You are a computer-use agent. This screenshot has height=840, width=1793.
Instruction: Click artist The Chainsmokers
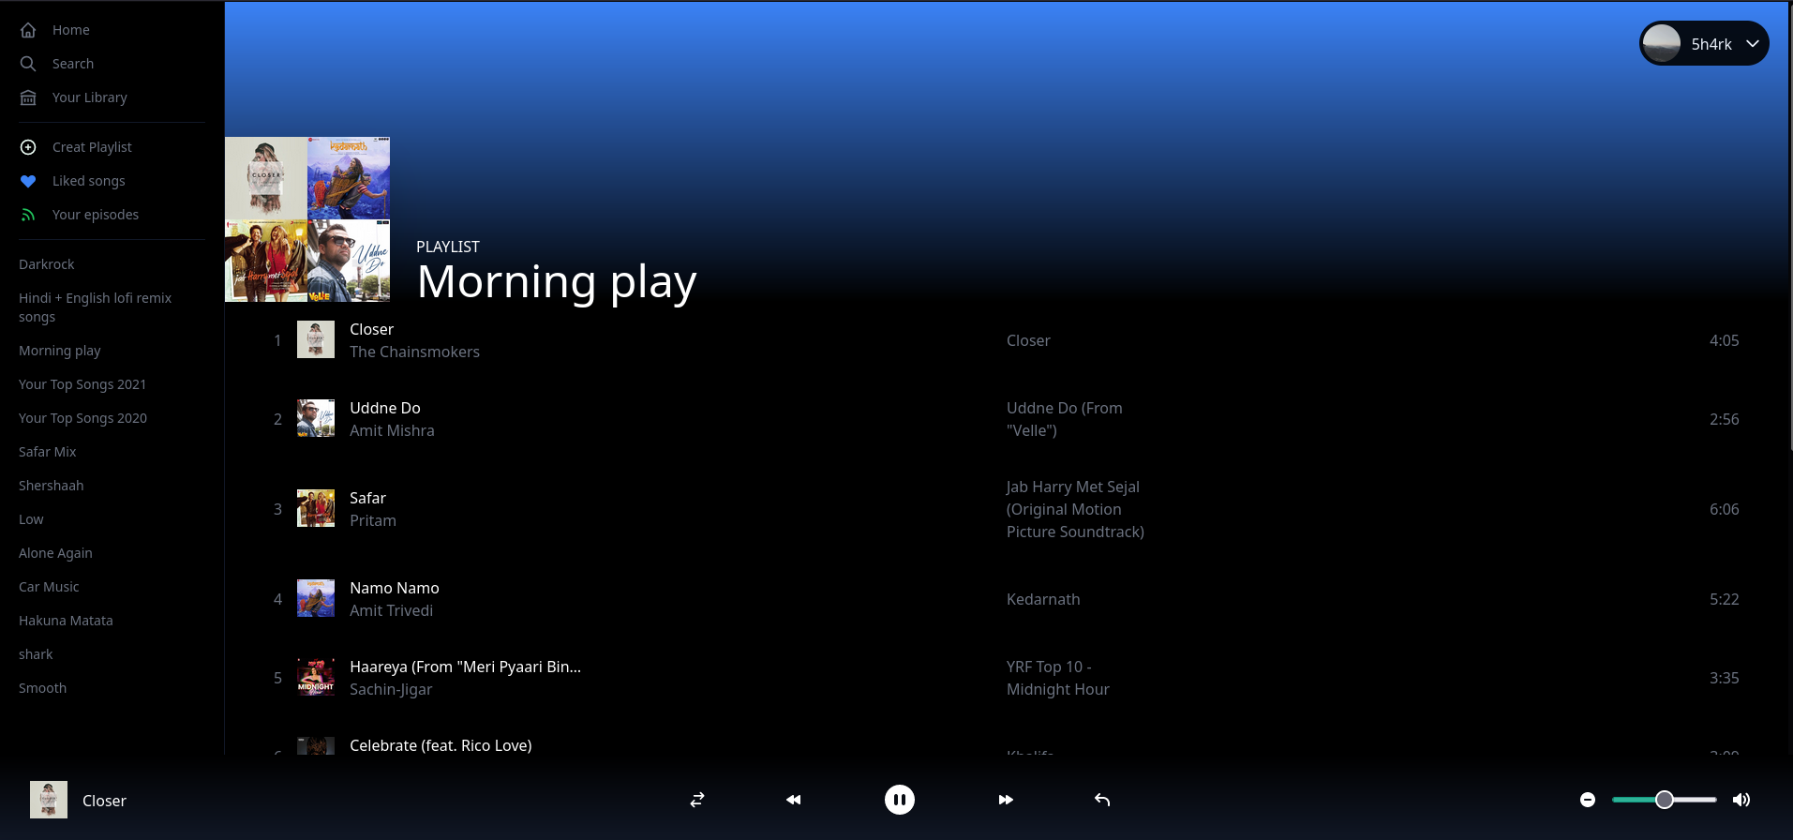point(415,352)
